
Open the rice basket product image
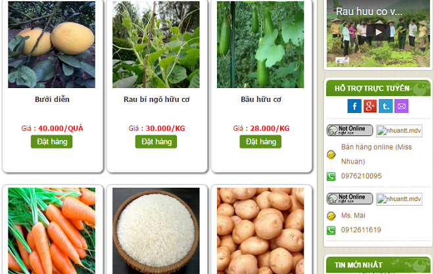pos(156,231)
